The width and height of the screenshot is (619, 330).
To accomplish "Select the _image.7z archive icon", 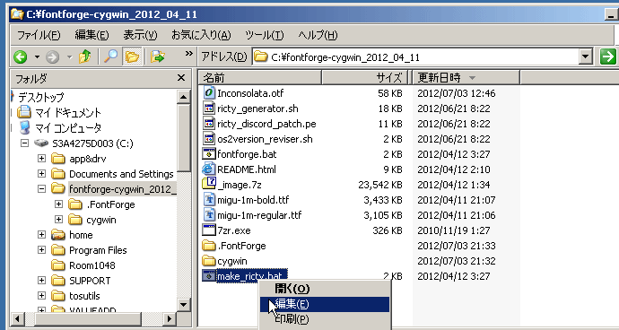I will [209, 185].
